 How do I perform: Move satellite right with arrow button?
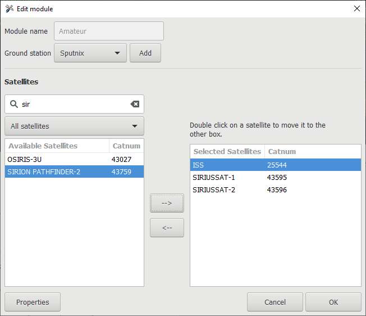167,203
